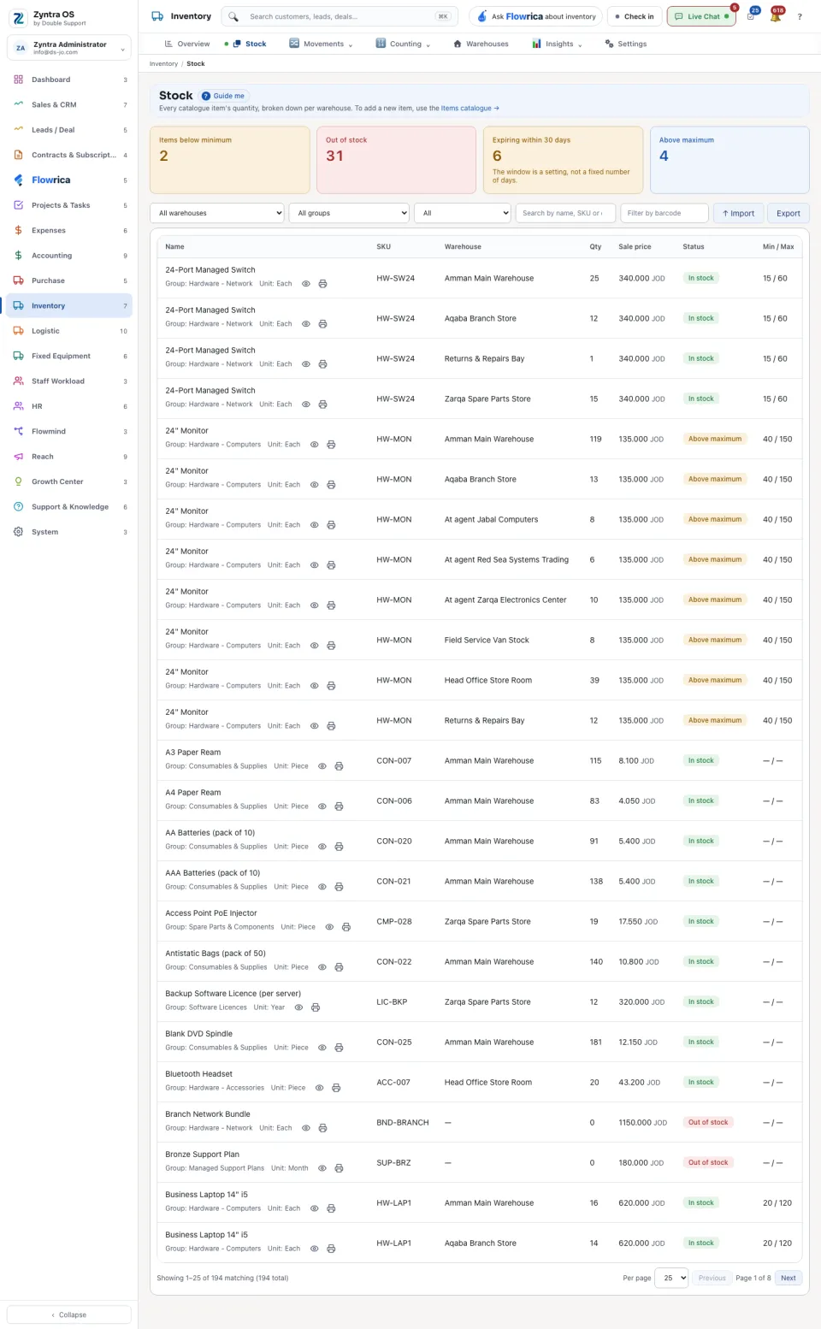Open the Flowmind module
This screenshot has width=821, height=1329.
(69, 431)
